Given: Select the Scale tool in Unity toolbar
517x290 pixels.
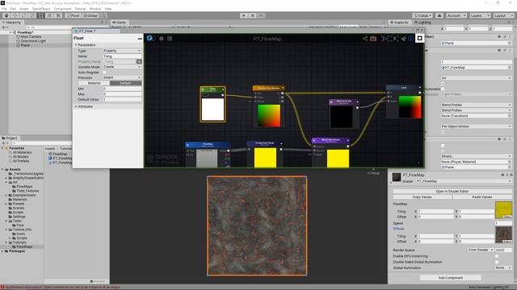Looking at the screenshot, I should [x=32, y=15].
